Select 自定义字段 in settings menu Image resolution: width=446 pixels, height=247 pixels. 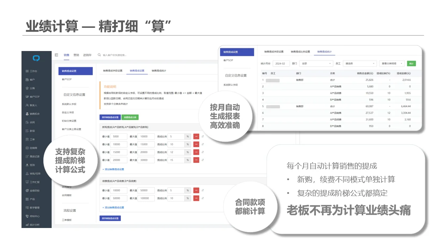[68, 112]
